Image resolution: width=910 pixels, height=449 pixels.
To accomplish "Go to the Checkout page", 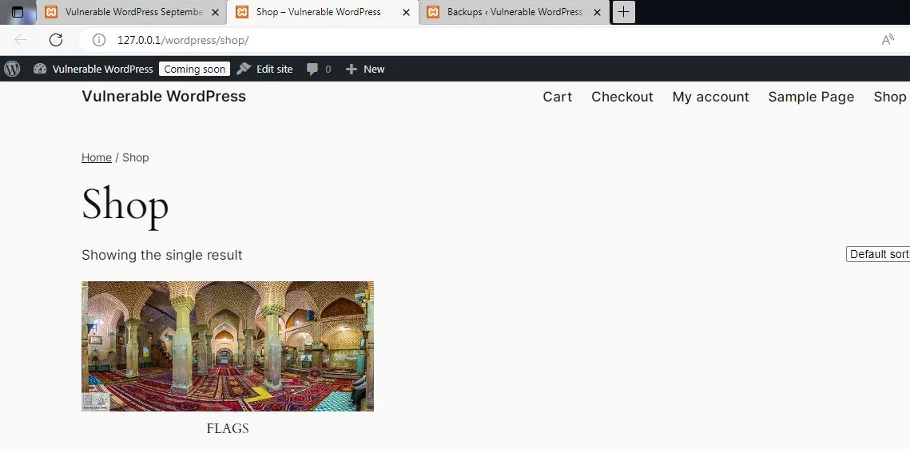I will pyautogui.click(x=622, y=97).
